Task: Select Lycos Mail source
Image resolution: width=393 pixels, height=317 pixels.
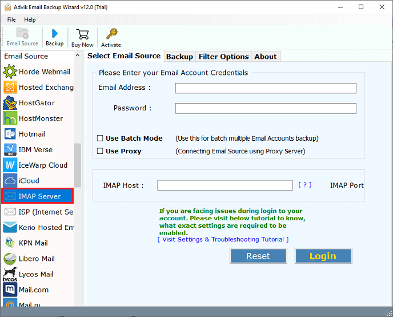Action: (37, 274)
